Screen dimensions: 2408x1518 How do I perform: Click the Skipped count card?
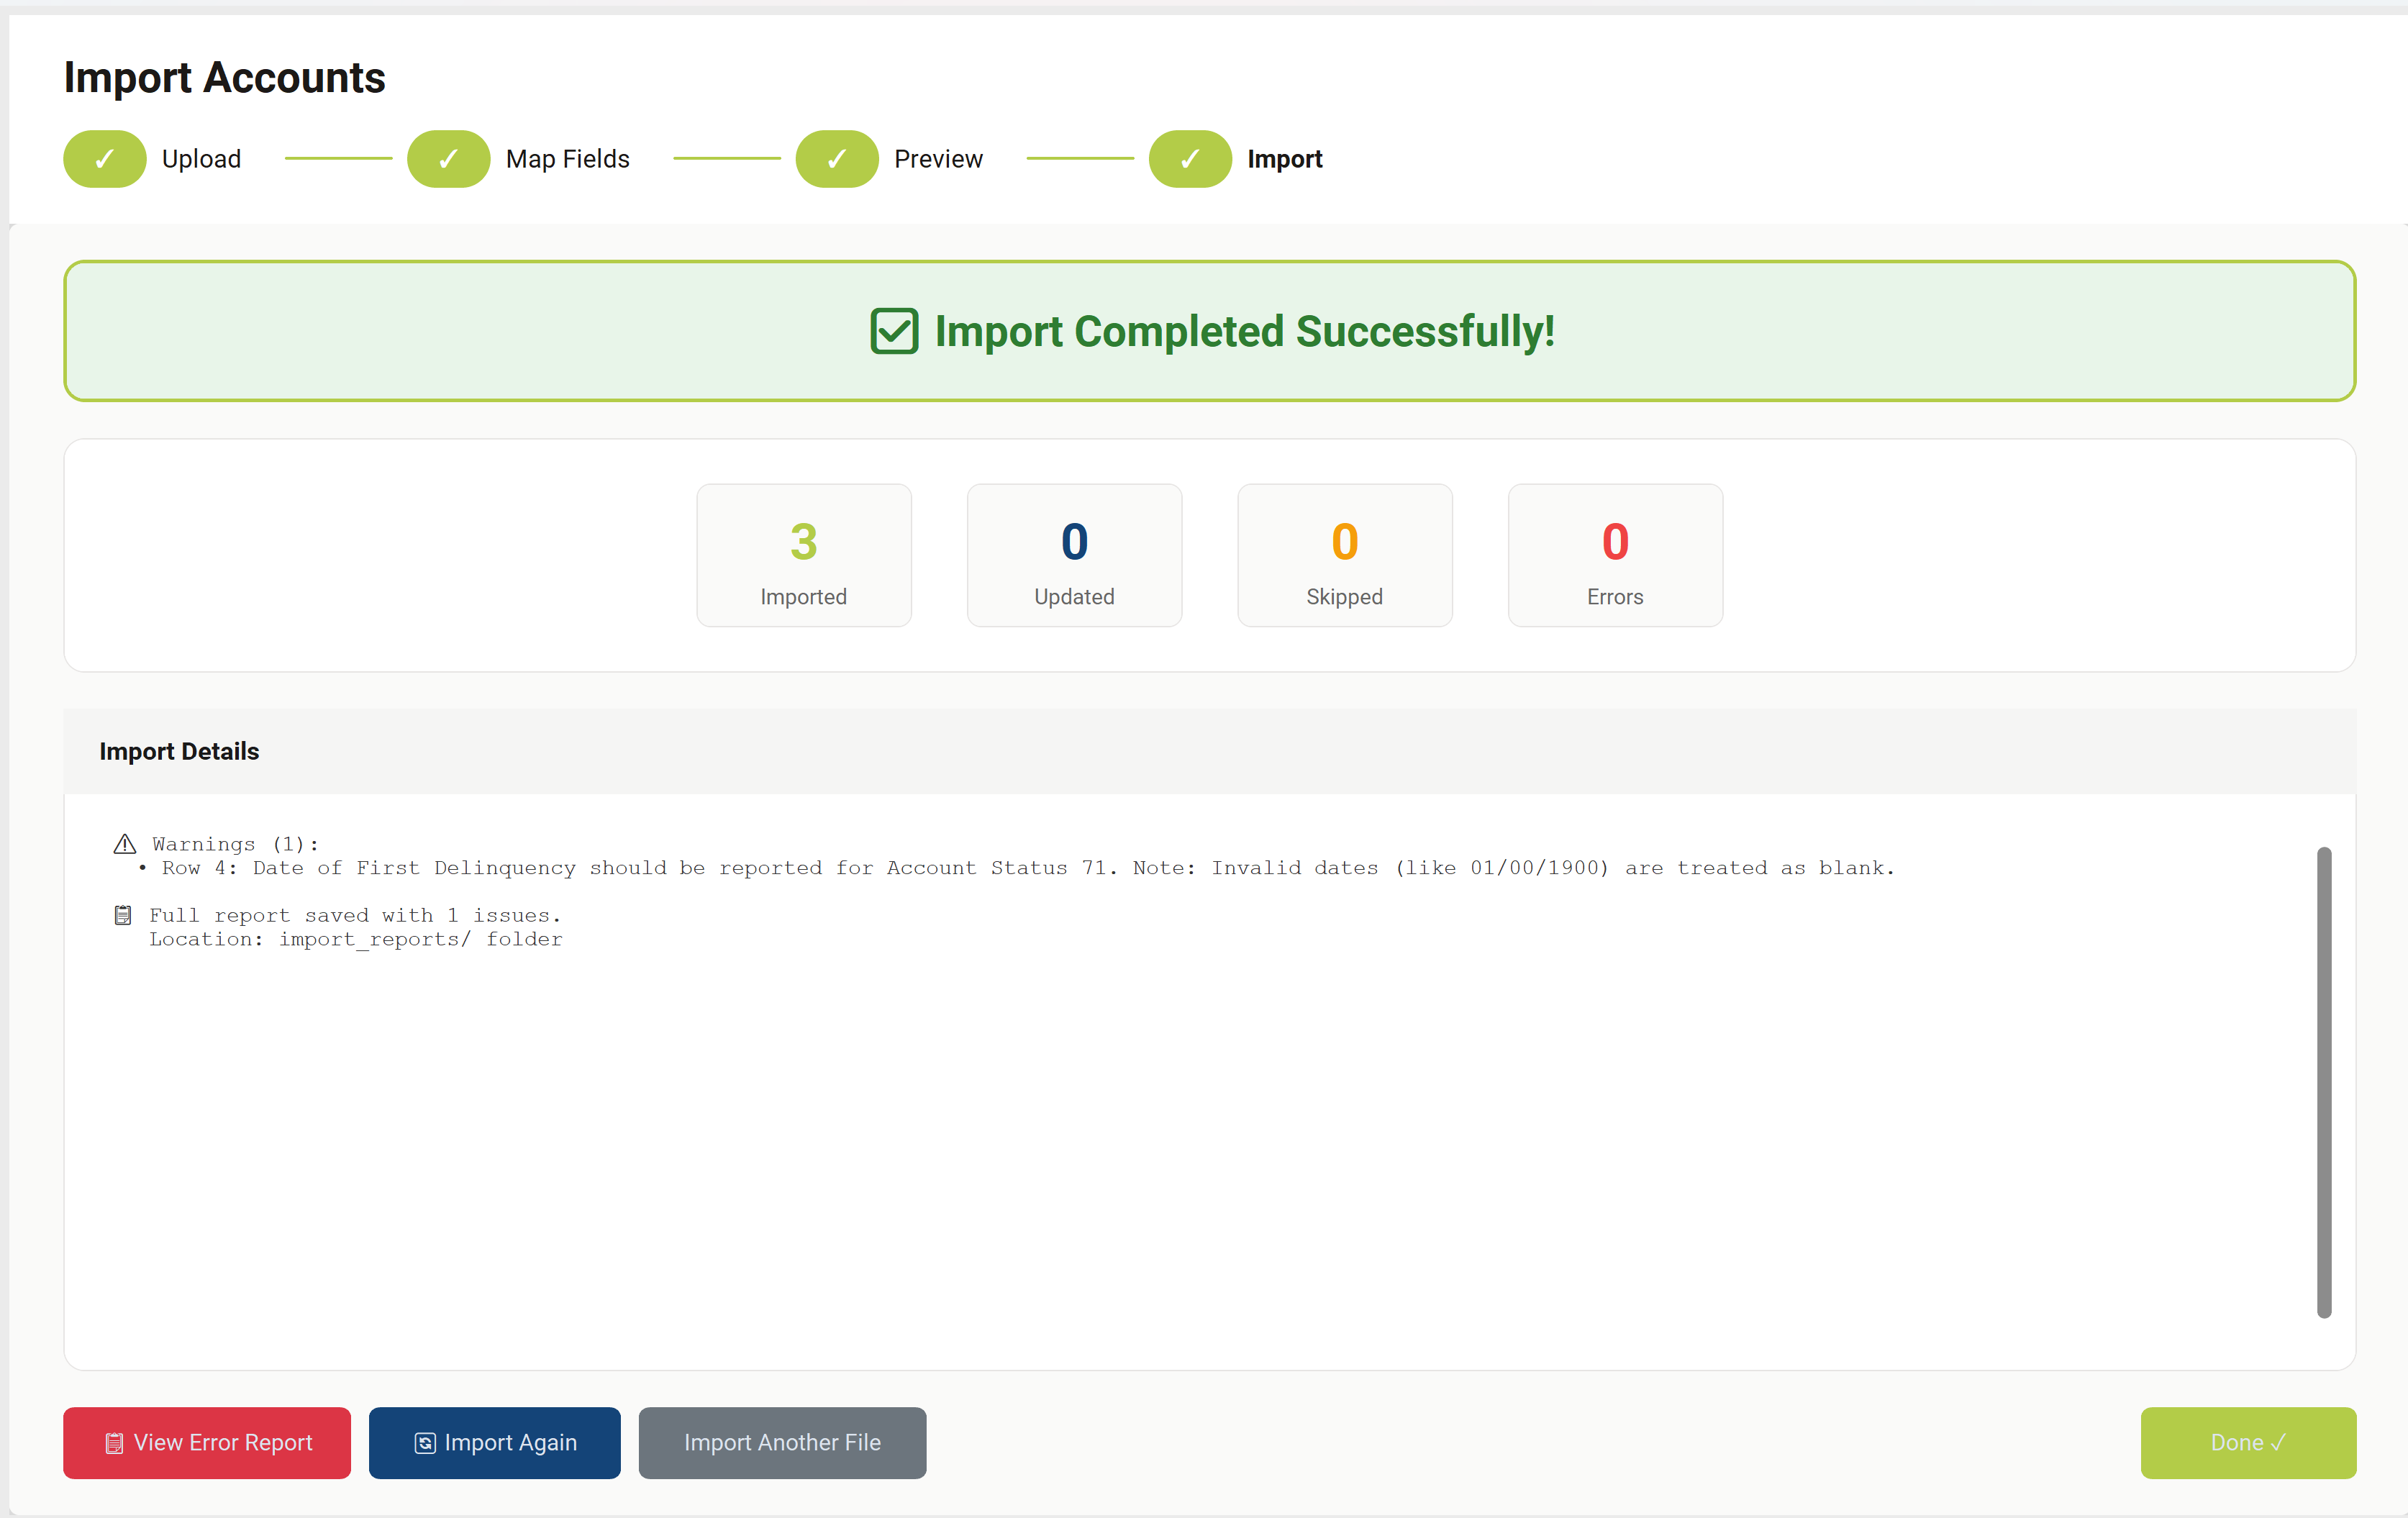[1345, 555]
